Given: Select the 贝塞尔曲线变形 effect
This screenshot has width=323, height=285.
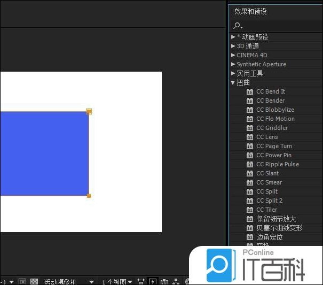Looking at the screenshot, I should coord(279,228).
